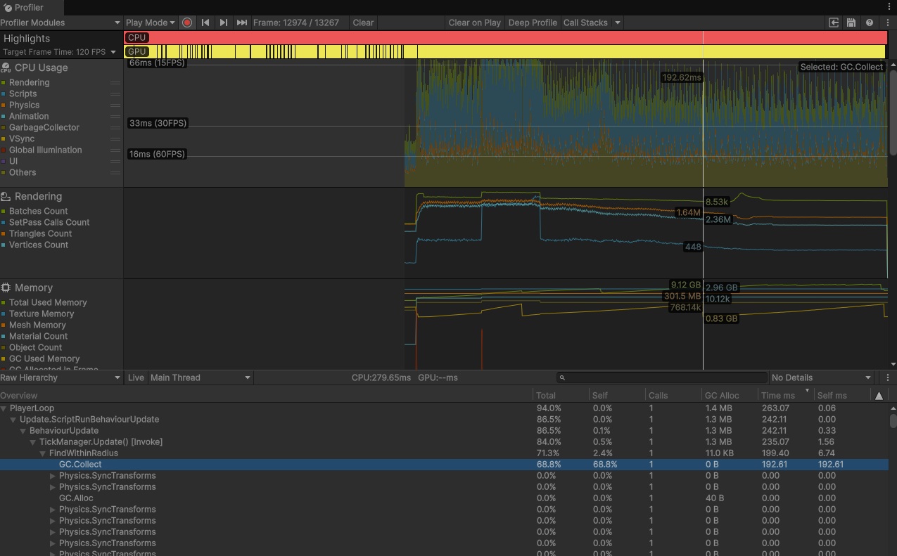Open the Profiler window's more options menu
Image resolution: width=897 pixels, height=556 pixels.
[x=888, y=22]
